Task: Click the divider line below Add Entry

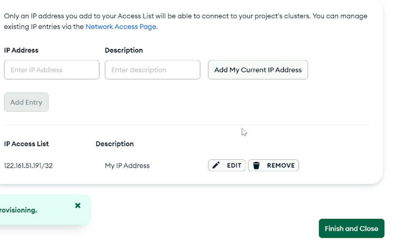Action: click(187, 125)
